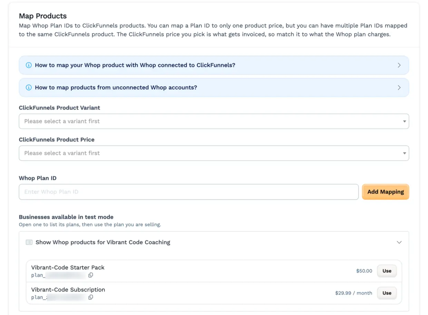Click the 'Map Products' heading
The image size is (428, 315).
point(43,16)
